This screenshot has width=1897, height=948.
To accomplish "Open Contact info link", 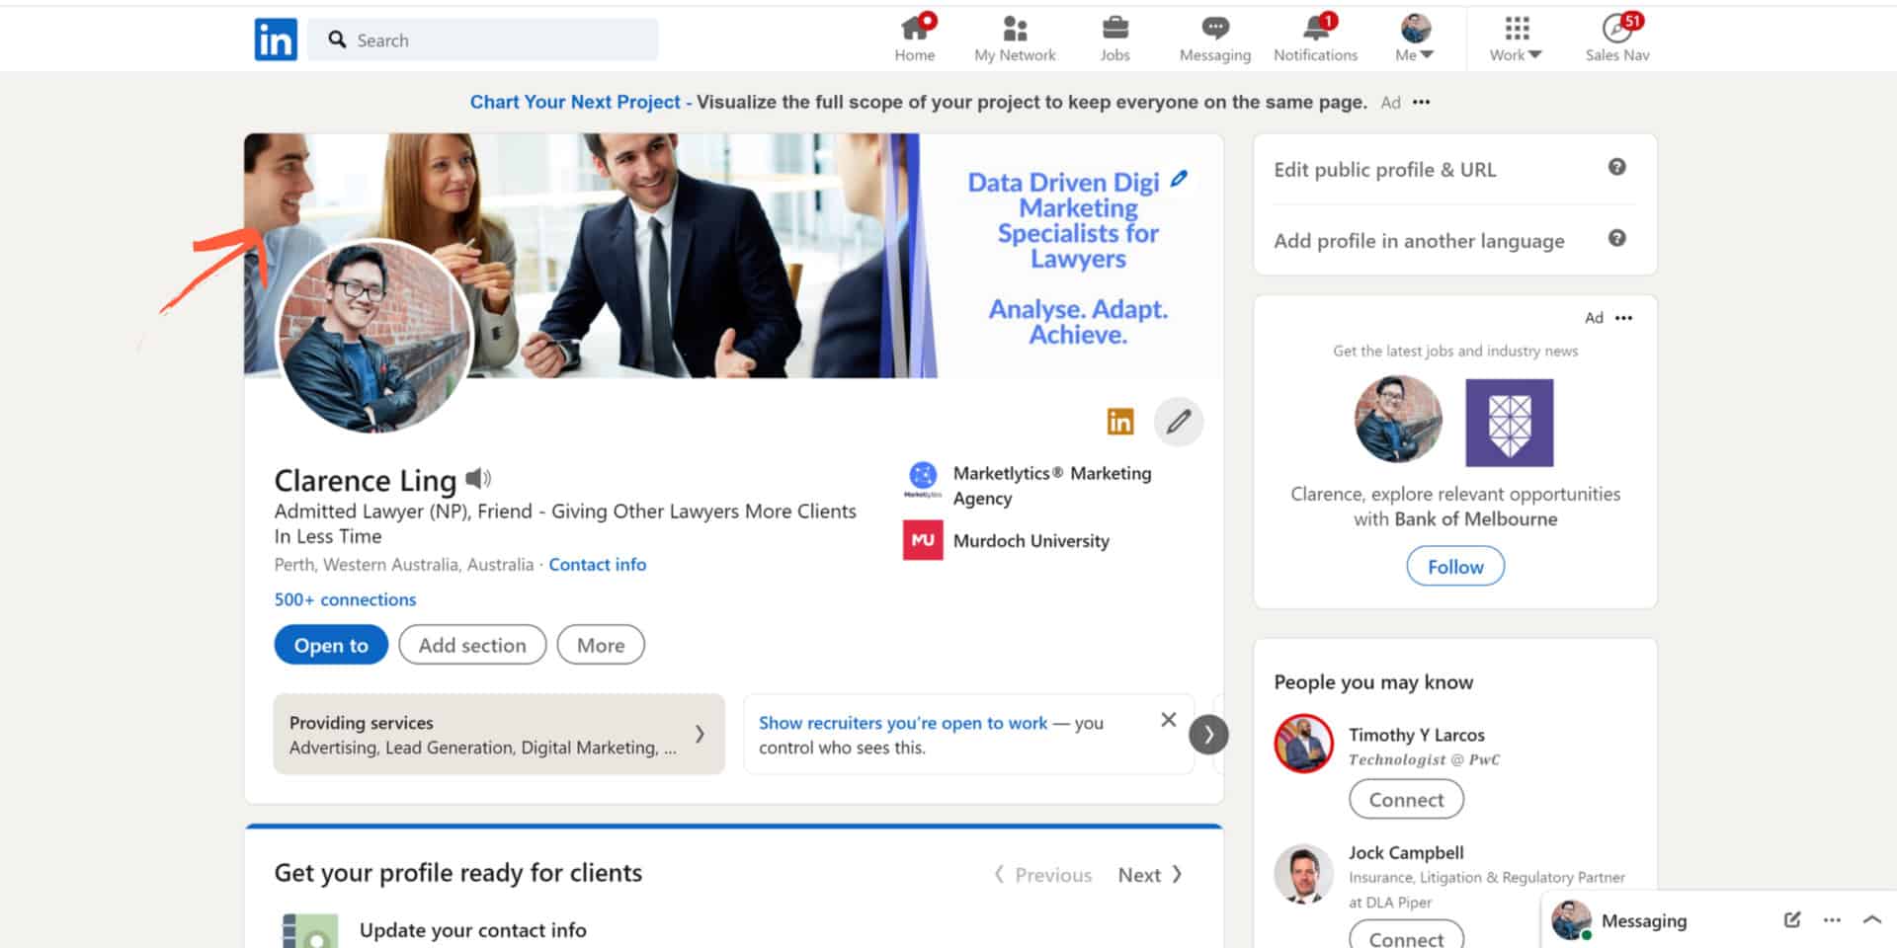I will [598, 565].
